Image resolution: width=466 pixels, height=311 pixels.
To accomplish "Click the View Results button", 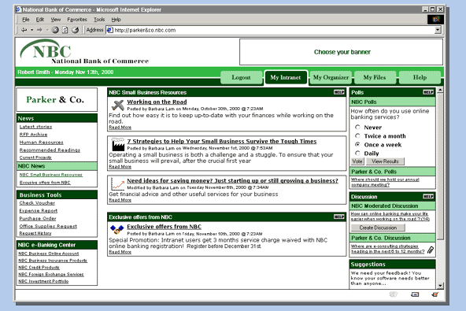I will (385, 161).
